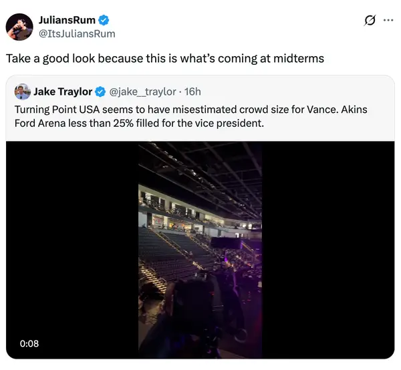This screenshot has height=370, width=401.
Task: Play the arena video in quoted tweet
Action: click(200, 250)
